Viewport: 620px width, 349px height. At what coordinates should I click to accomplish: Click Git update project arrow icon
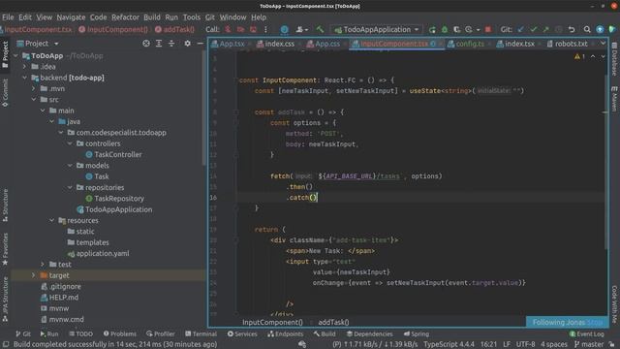pos(521,29)
